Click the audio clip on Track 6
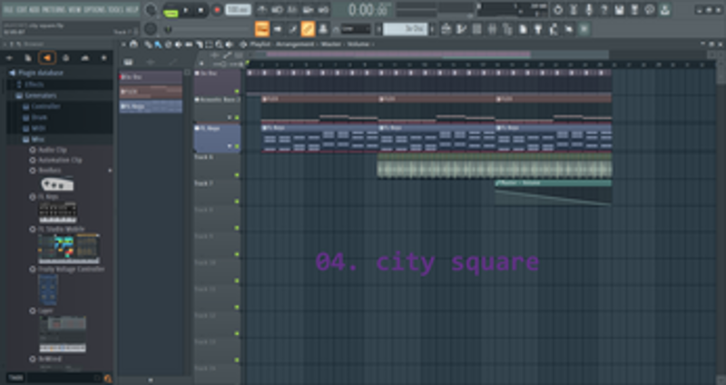 click(495, 166)
